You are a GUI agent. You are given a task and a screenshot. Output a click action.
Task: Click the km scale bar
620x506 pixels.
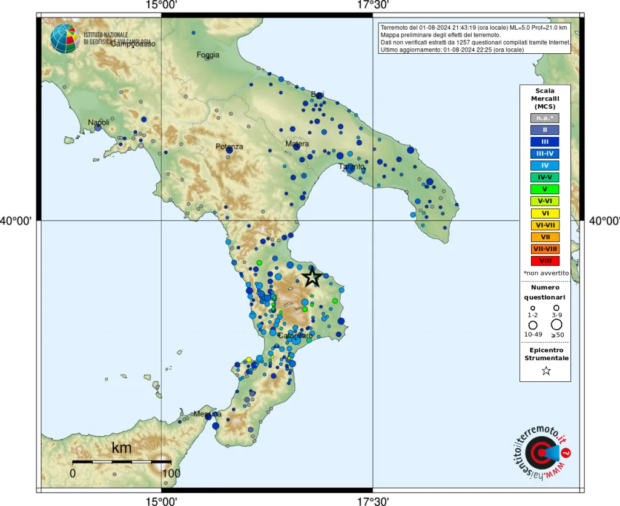(x=122, y=462)
